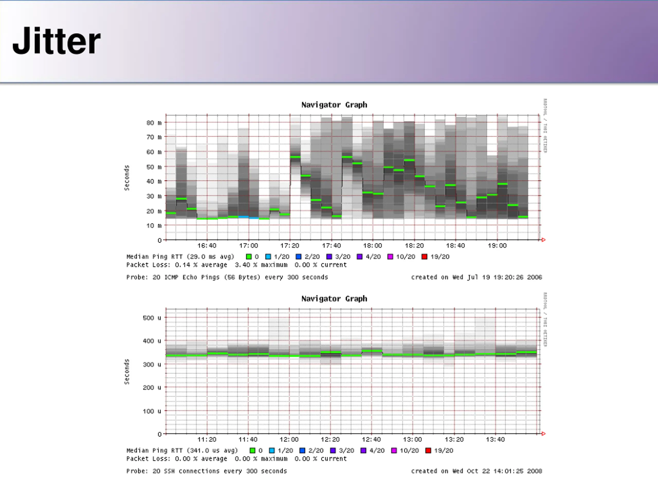658x493 pixels.
Task: Click the Packet Loss 0.00 % average line
Action: click(236, 459)
